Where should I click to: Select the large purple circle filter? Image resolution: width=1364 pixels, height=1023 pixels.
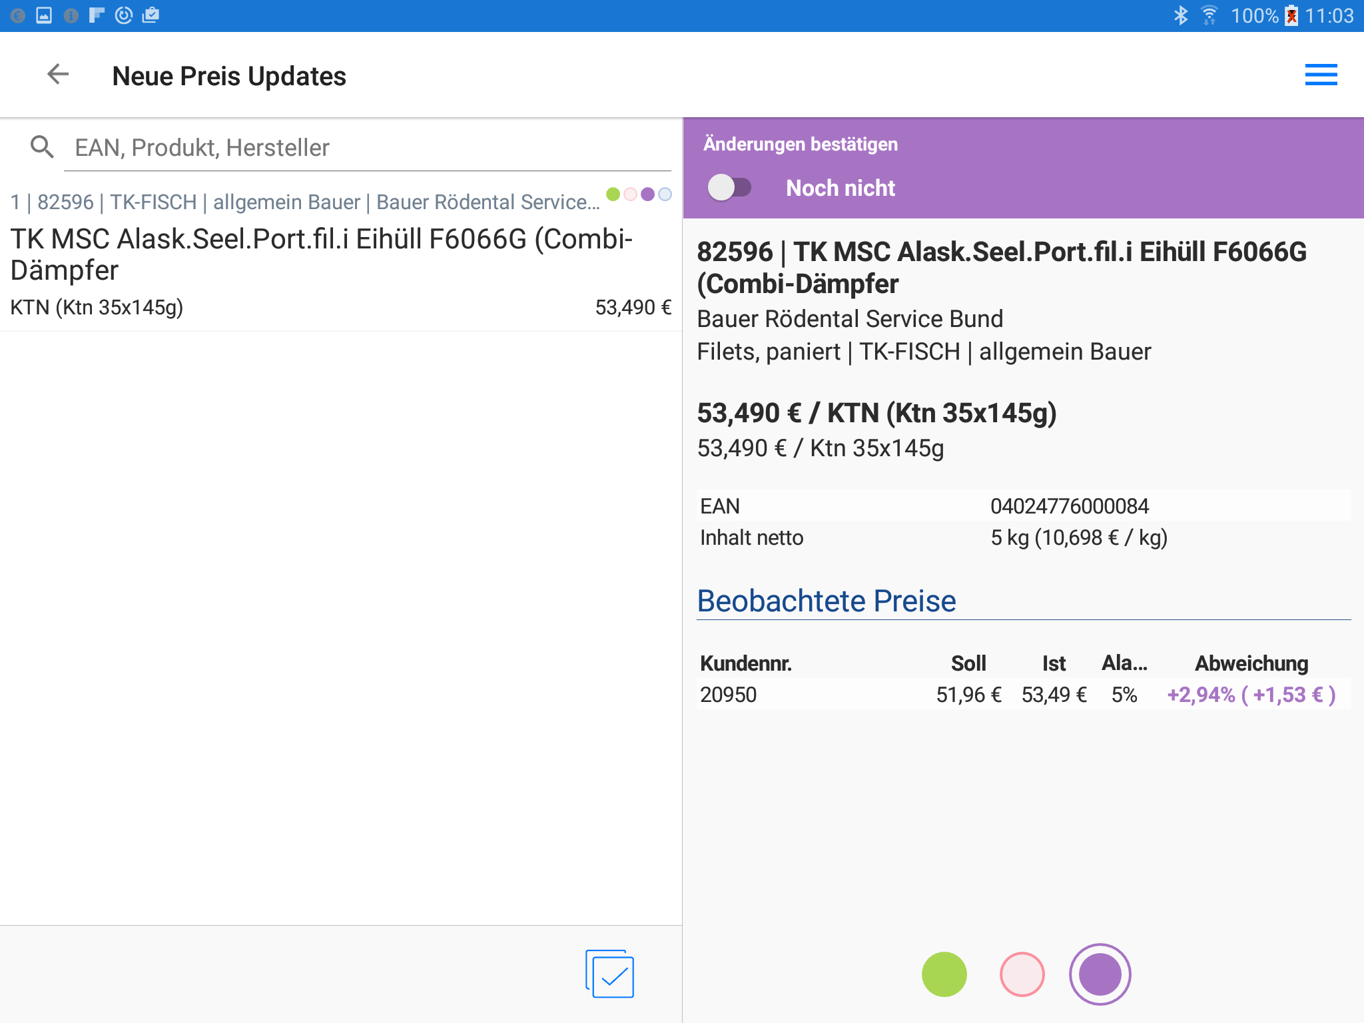[x=1100, y=974]
